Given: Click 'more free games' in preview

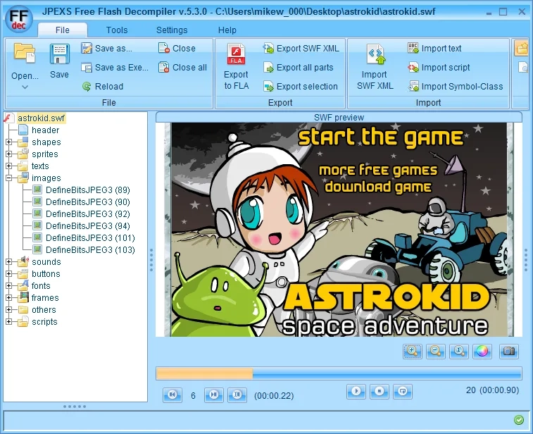Looking at the screenshot, I should [x=378, y=170].
